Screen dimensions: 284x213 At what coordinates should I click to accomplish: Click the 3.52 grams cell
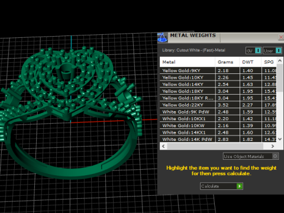(x=227, y=105)
